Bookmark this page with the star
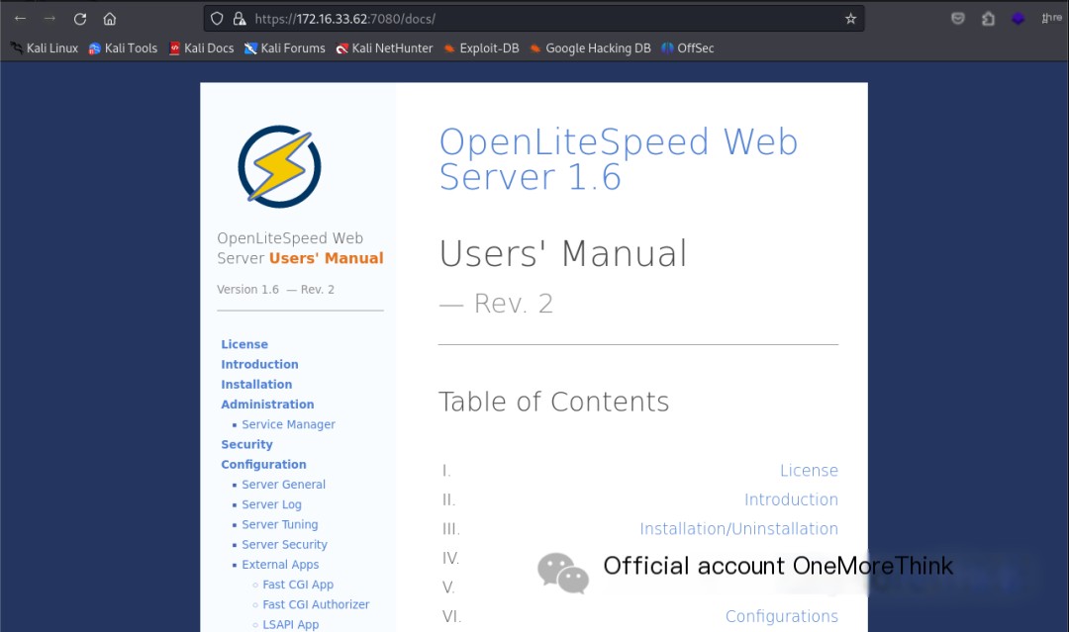Screen dimensions: 1069x632 tap(850, 19)
